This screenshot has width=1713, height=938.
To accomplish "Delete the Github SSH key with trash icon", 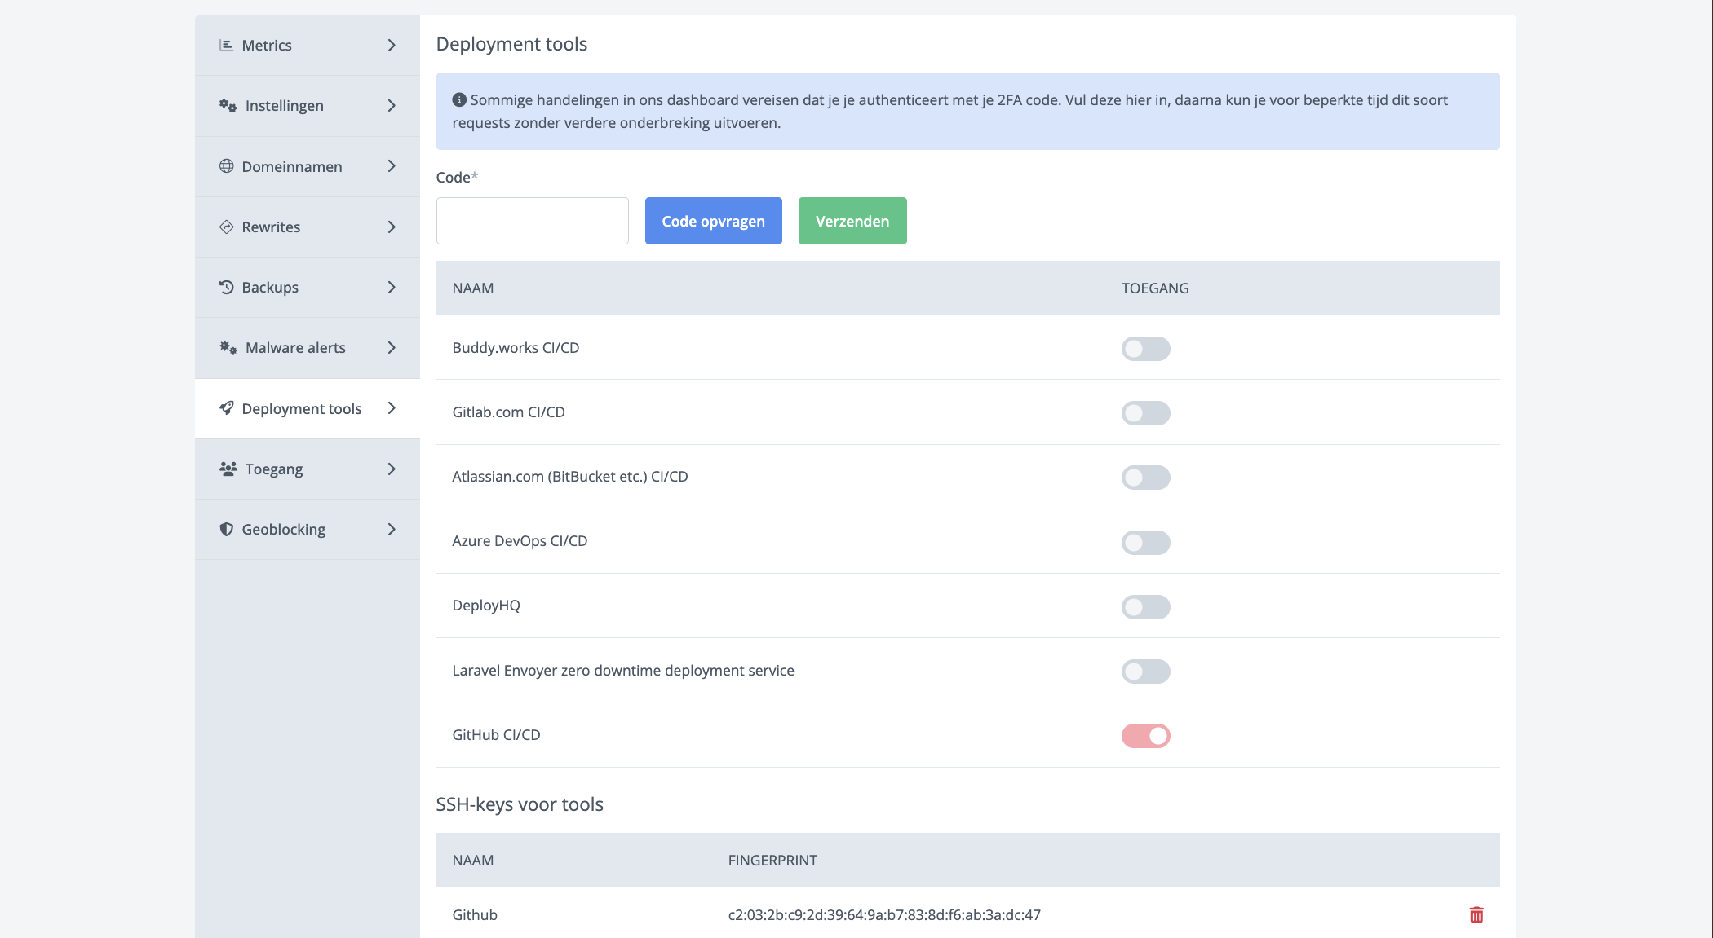I will [1476, 915].
